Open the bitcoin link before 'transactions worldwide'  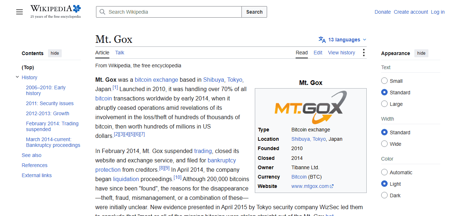104,98
